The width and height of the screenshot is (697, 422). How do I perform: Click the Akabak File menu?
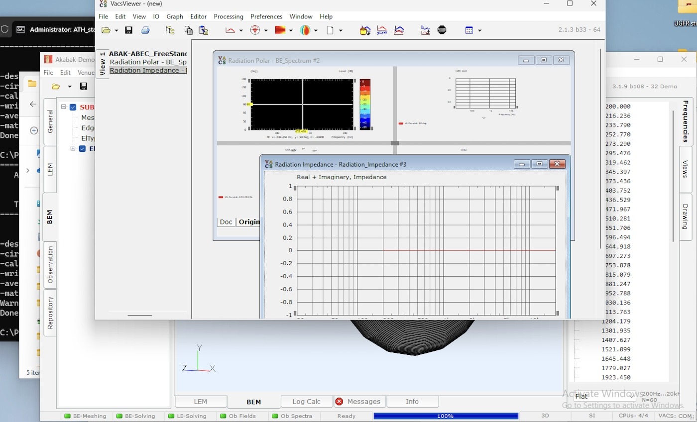click(48, 72)
